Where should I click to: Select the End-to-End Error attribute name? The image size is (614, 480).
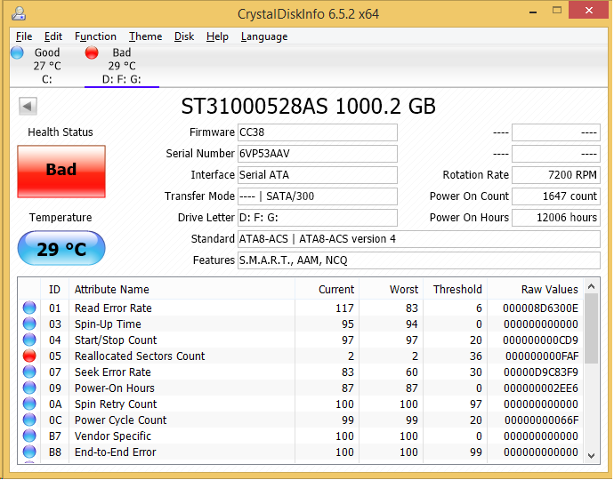tap(115, 452)
